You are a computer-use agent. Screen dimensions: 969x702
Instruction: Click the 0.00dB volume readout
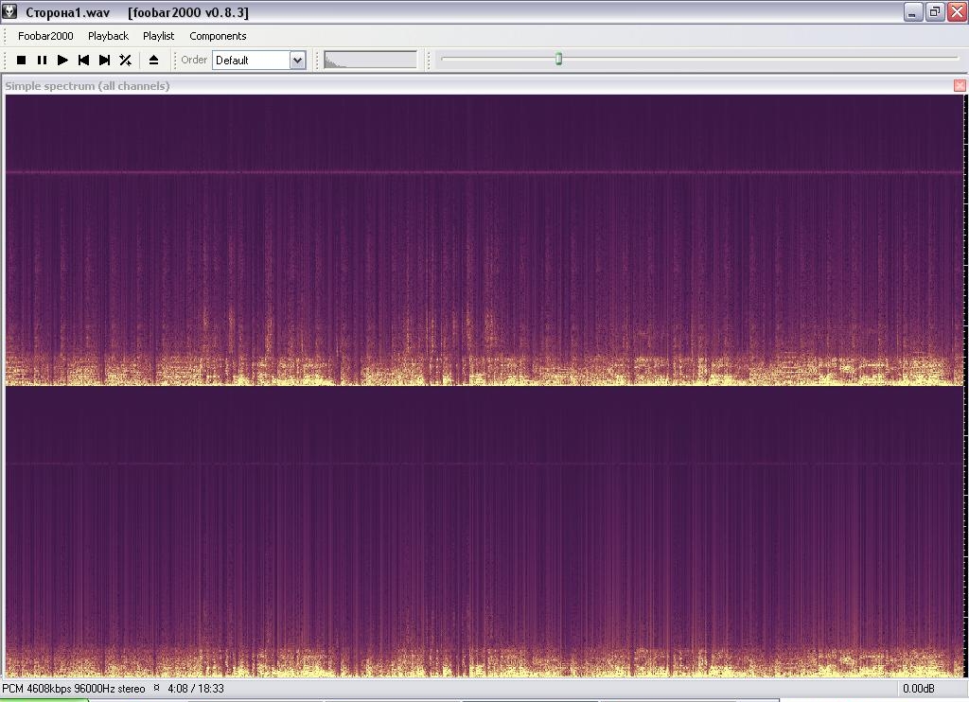tap(918, 689)
